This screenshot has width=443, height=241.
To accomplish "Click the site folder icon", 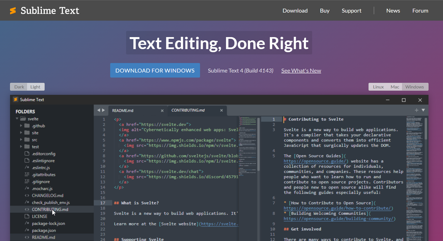I will pos(27,132).
